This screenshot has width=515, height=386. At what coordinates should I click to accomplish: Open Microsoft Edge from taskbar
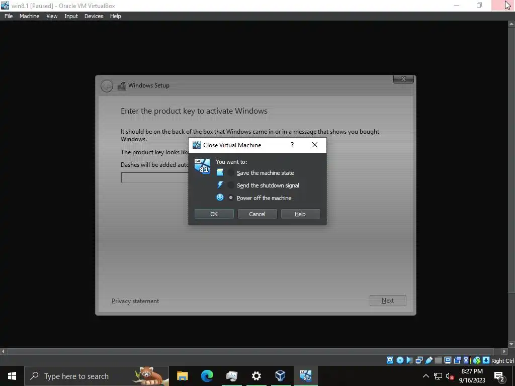click(x=207, y=376)
